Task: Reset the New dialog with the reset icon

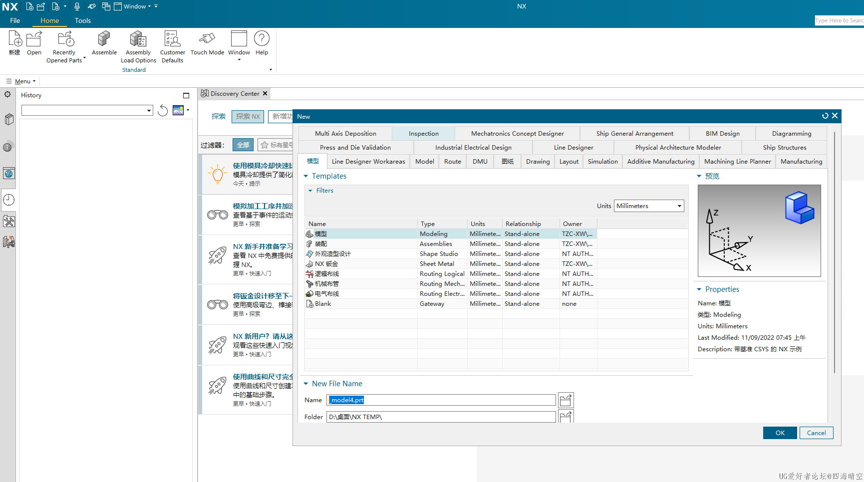Action: pyautogui.click(x=825, y=116)
